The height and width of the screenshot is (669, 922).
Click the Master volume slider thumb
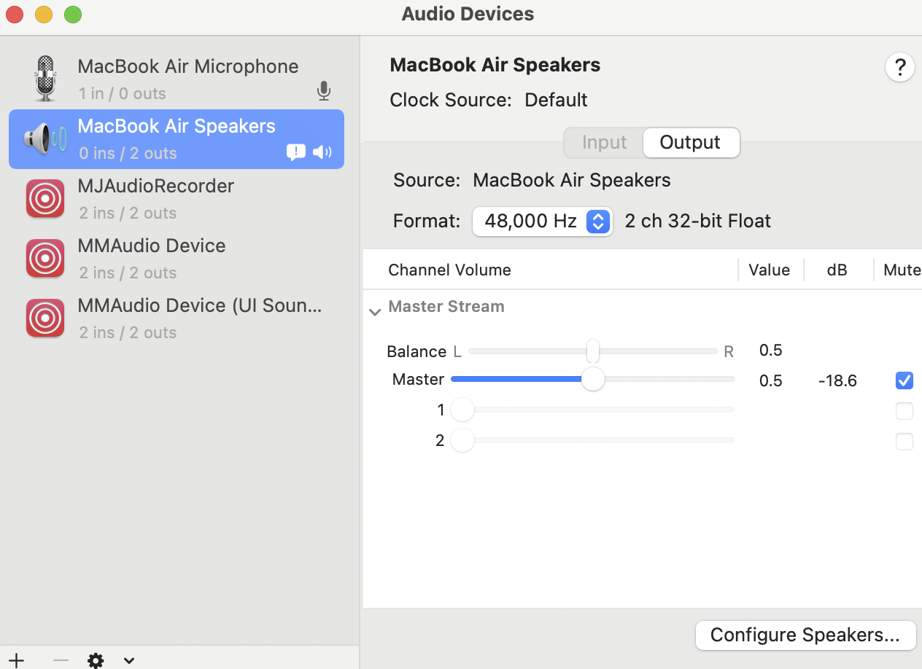[593, 379]
